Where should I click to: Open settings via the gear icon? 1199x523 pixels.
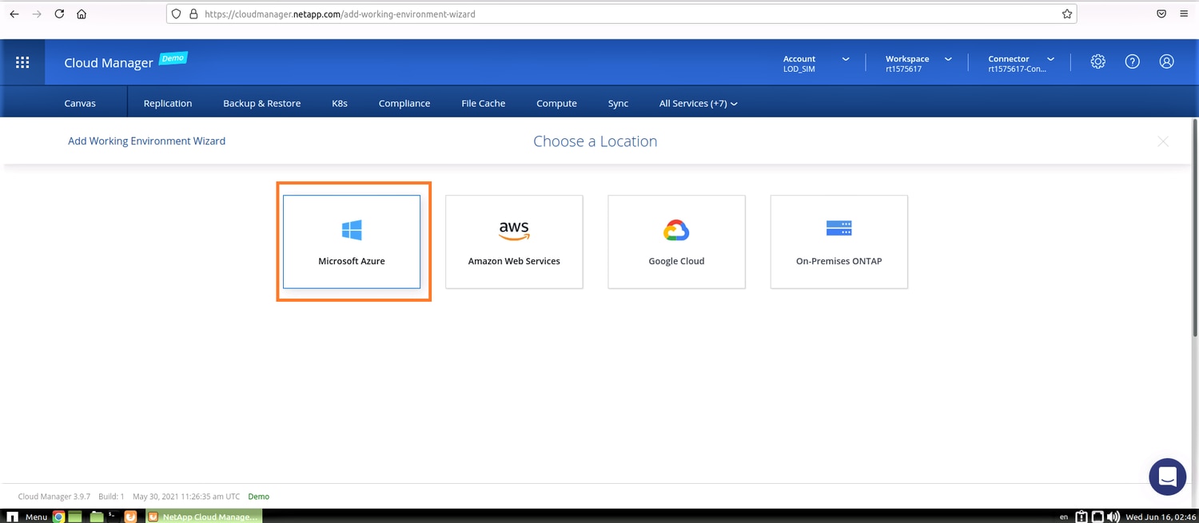(x=1097, y=61)
